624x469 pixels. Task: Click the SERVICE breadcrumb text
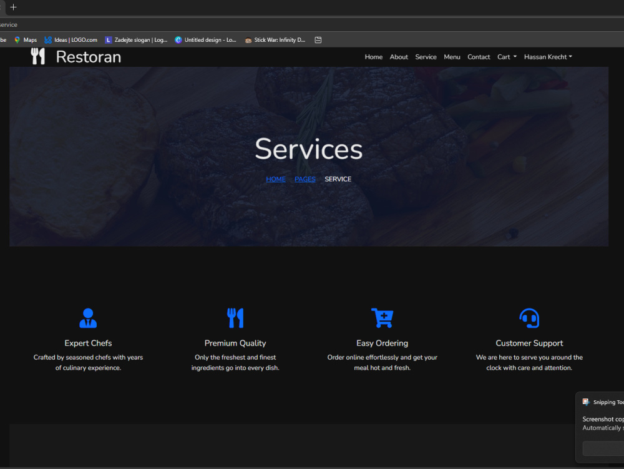click(x=338, y=179)
